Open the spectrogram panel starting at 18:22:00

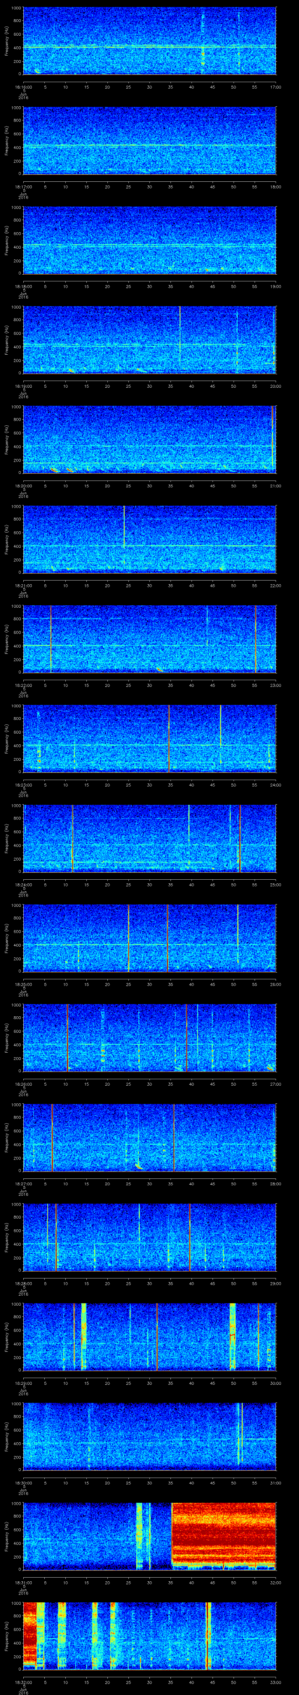(149, 639)
